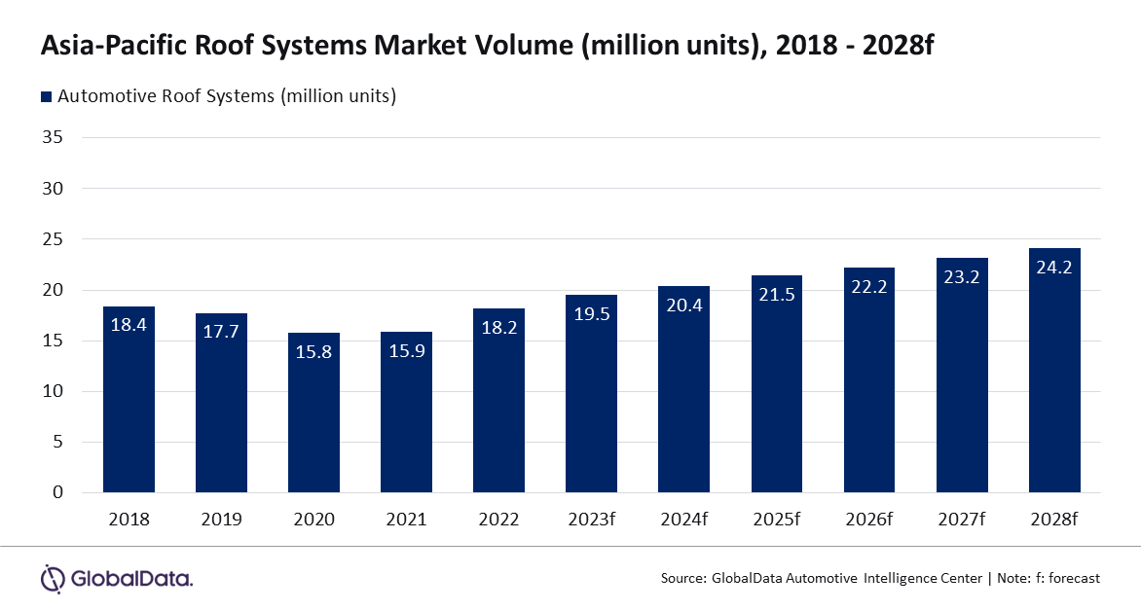Select the Automotive Roof Systems legend label
The width and height of the screenshot is (1141, 611).
click(226, 96)
